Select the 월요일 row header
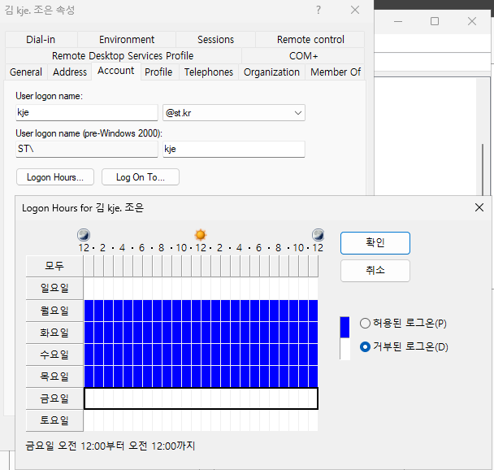Screen dimensions: 494x470 (54, 311)
